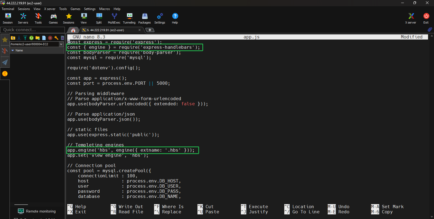The width and height of the screenshot is (434, 219).
Task: Open the Sessions star sidebar tab
Action: pos(5,40)
